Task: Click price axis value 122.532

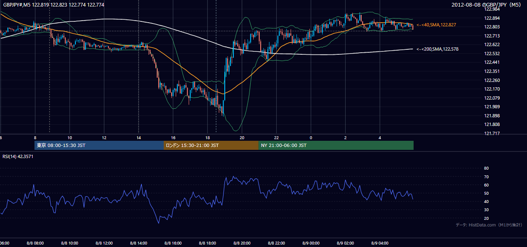Action: 492,54
